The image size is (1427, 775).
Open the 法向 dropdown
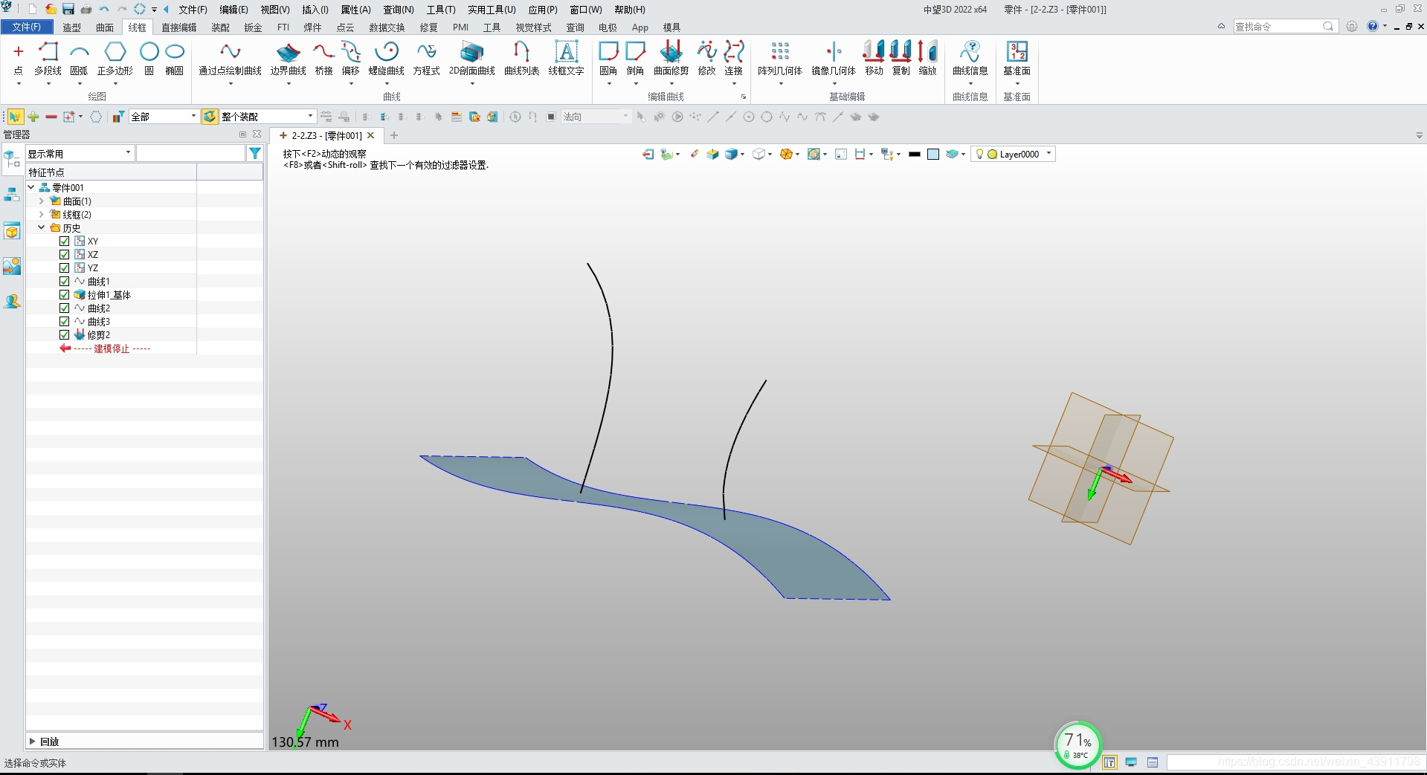(596, 117)
